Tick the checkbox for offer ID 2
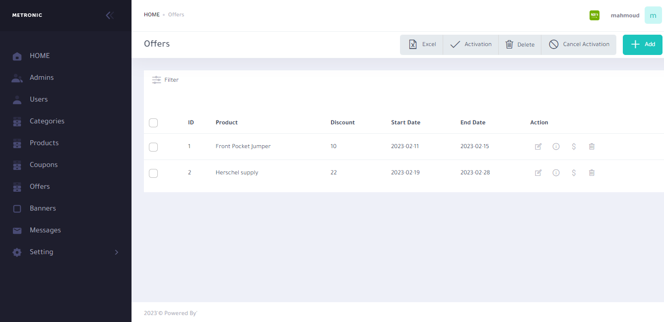The image size is (664, 322). (x=153, y=173)
